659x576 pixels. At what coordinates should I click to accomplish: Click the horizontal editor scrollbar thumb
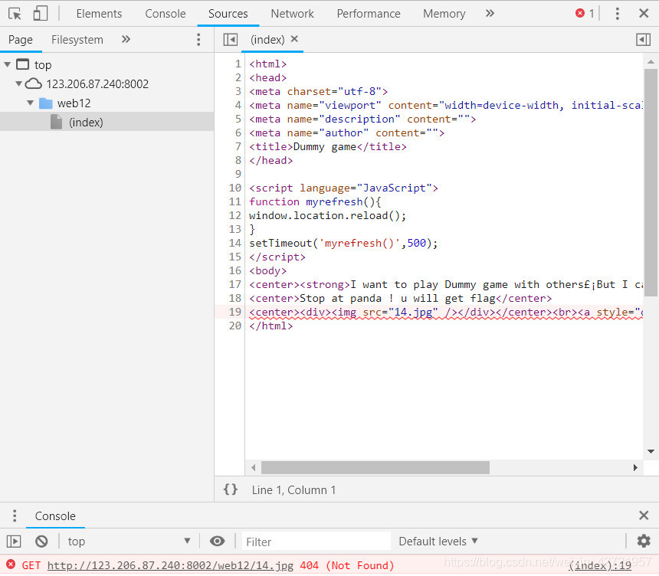tap(375, 467)
